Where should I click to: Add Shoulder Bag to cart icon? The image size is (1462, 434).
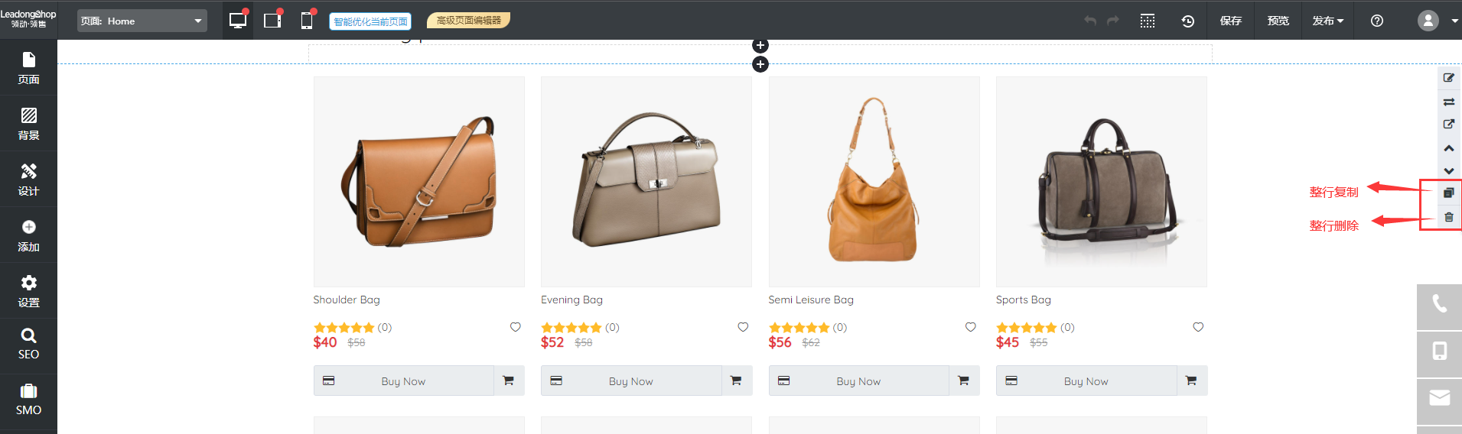tap(508, 381)
